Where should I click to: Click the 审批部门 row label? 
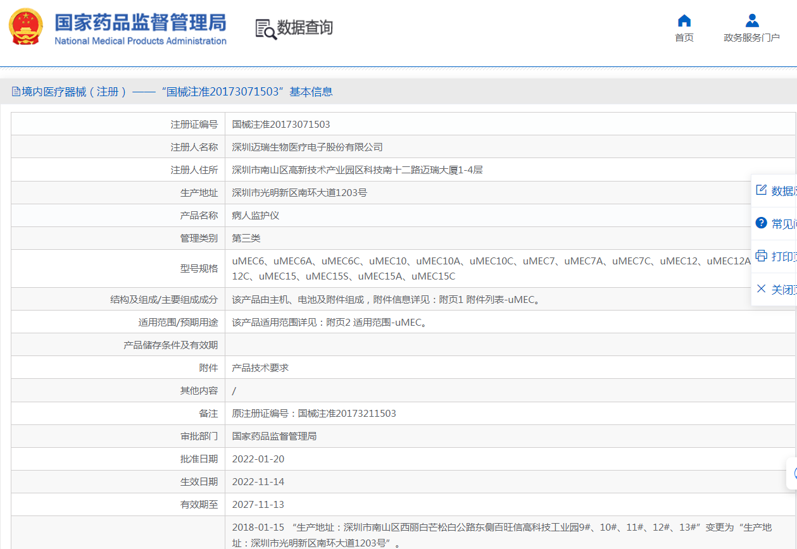pos(199,436)
